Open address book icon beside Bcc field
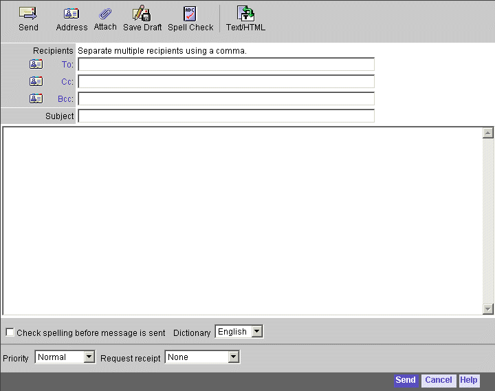 pos(36,98)
